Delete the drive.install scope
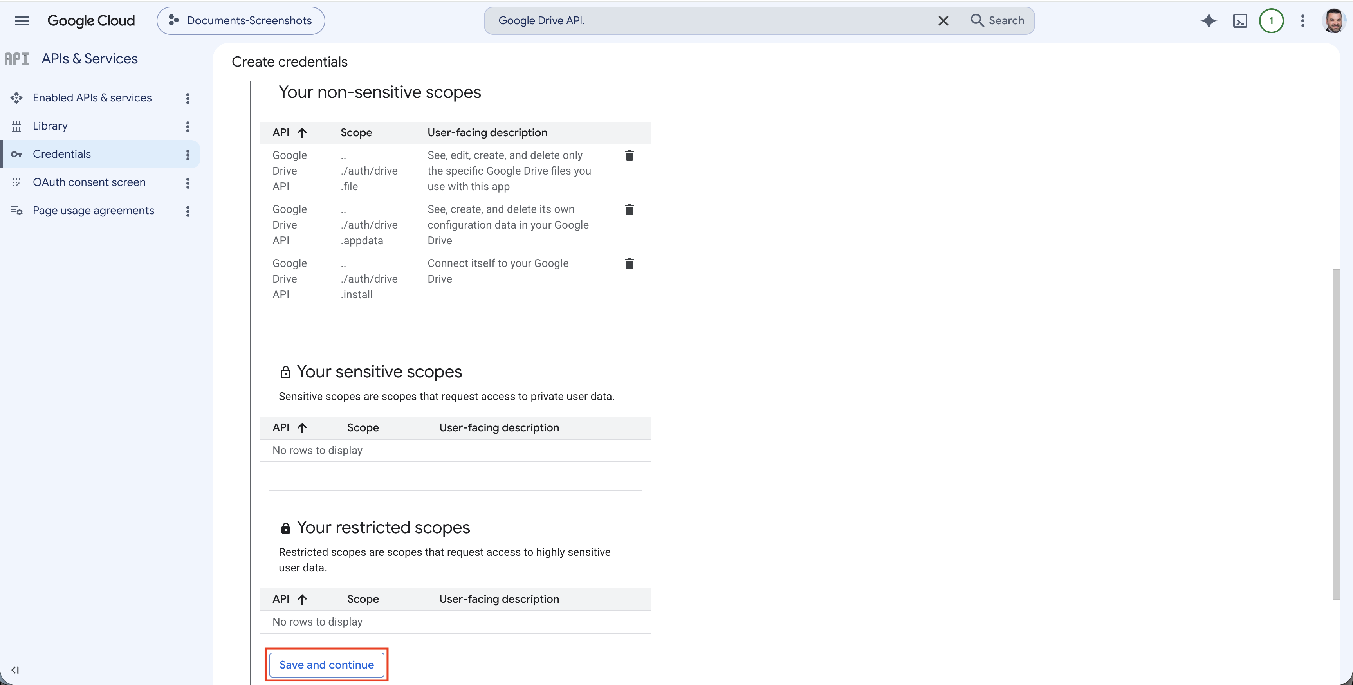This screenshot has height=685, width=1353. point(629,263)
